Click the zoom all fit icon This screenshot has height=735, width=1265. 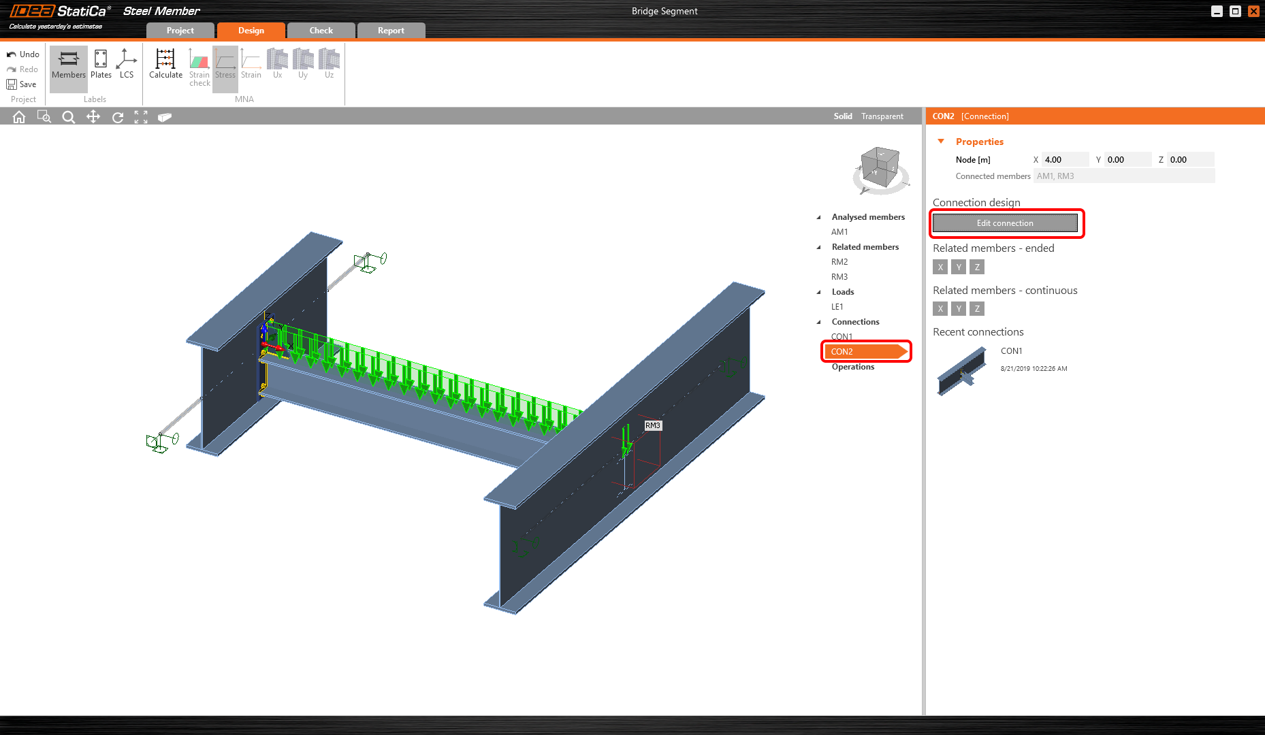click(141, 117)
